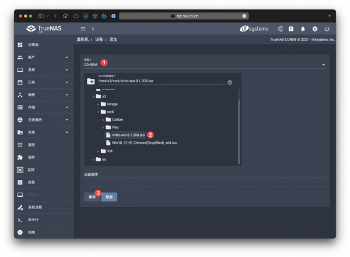The height and width of the screenshot is (257, 350).
Task: Open the Jails menu item
Action: pos(44,170)
